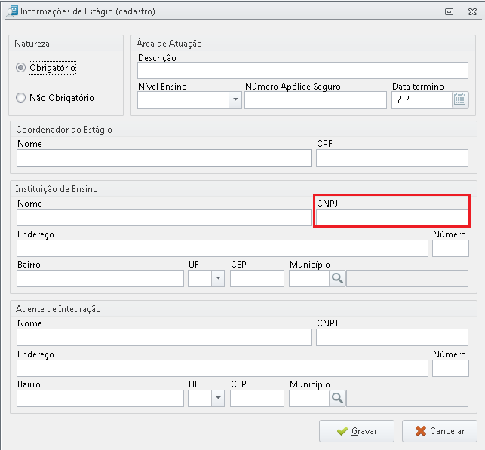485x450 pixels.
Task: Close the Informações de Estágio dialog
Action: tap(472, 12)
